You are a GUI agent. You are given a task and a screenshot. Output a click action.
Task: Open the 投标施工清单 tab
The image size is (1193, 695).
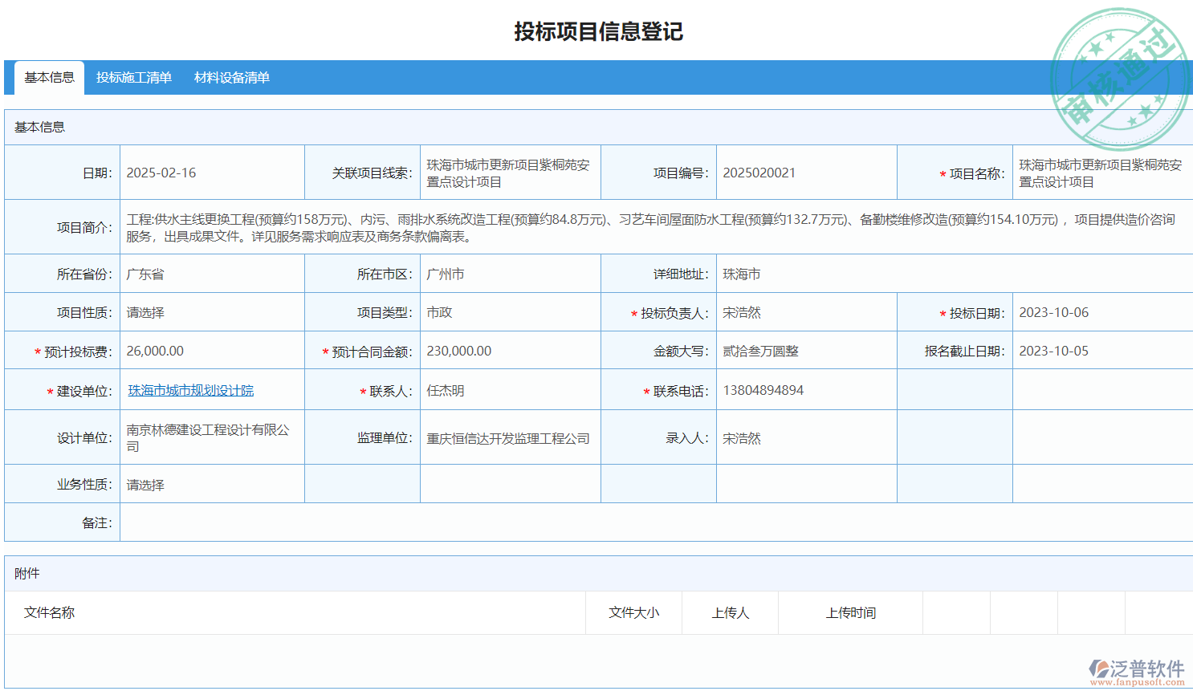(x=134, y=78)
